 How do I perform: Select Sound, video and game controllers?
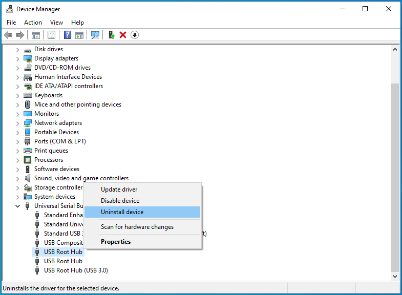(81, 178)
